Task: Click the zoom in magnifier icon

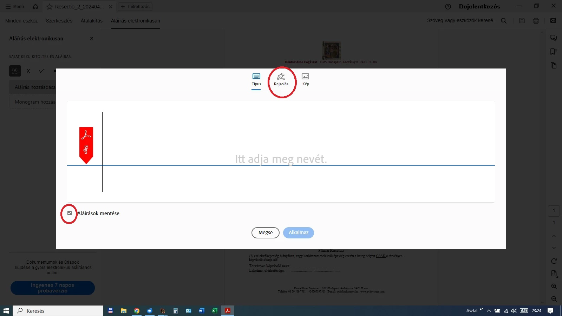Action: [x=554, y=287]
